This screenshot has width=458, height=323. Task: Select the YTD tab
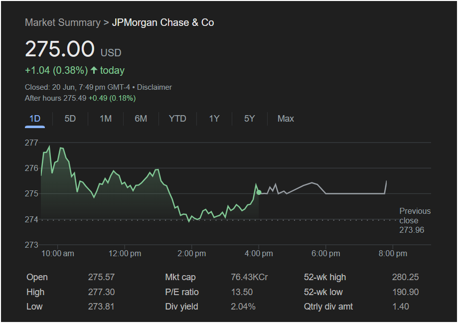click(x=177, y=119)
